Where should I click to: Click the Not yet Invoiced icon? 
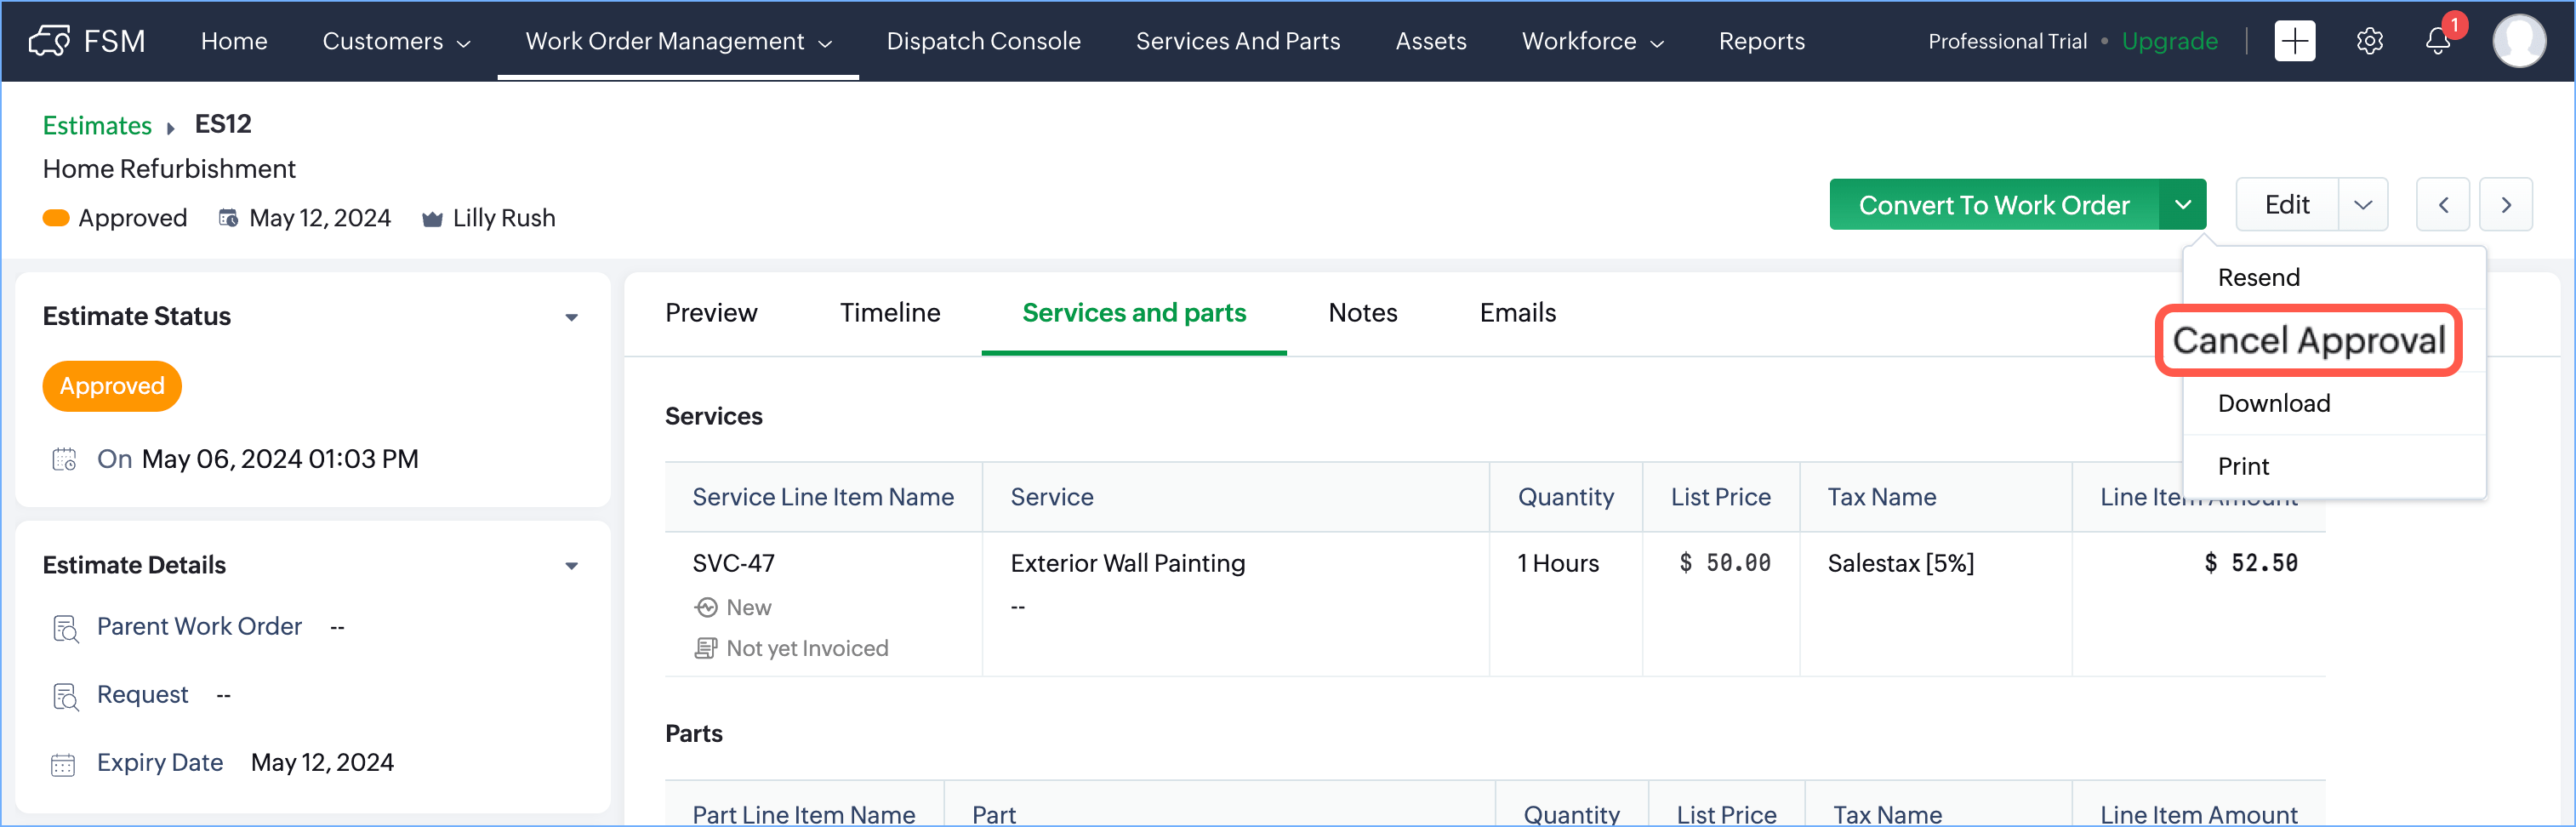(x=706, y=648)
